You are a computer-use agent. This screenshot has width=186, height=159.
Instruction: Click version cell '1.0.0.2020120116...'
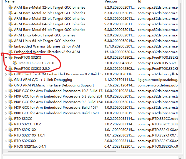[x=119, y=74]
